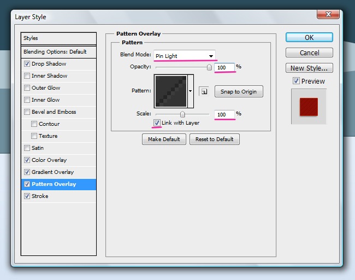
Task: Click the pattern thumbnail swatch
Action: 171,91
